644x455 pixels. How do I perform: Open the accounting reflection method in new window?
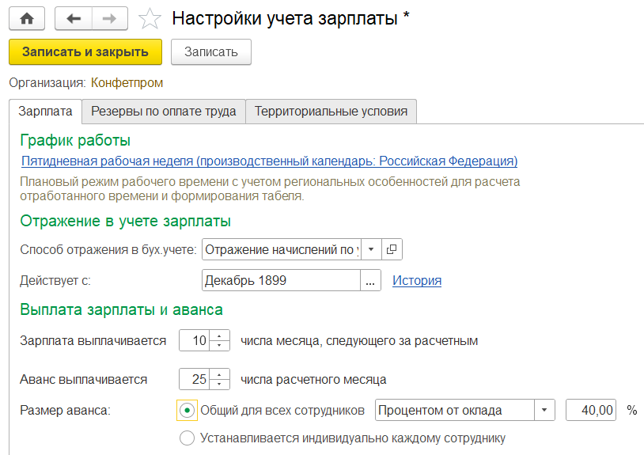pos(392,249)
